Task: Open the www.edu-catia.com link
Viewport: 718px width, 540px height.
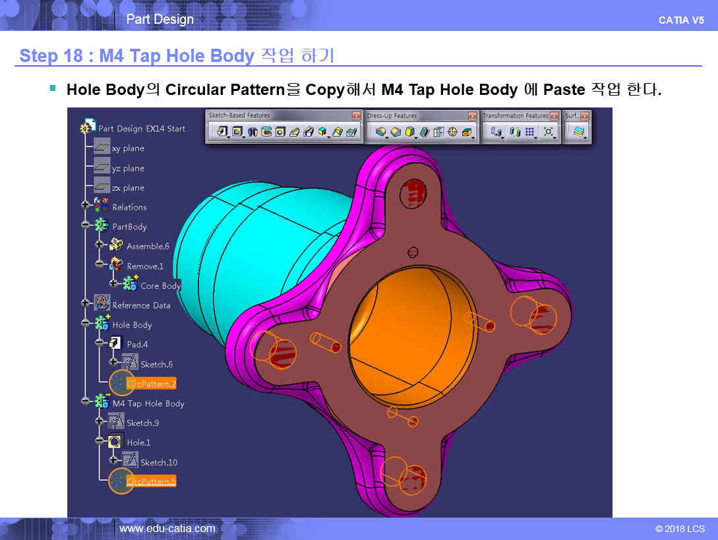Action: click(x=167, y=529)
